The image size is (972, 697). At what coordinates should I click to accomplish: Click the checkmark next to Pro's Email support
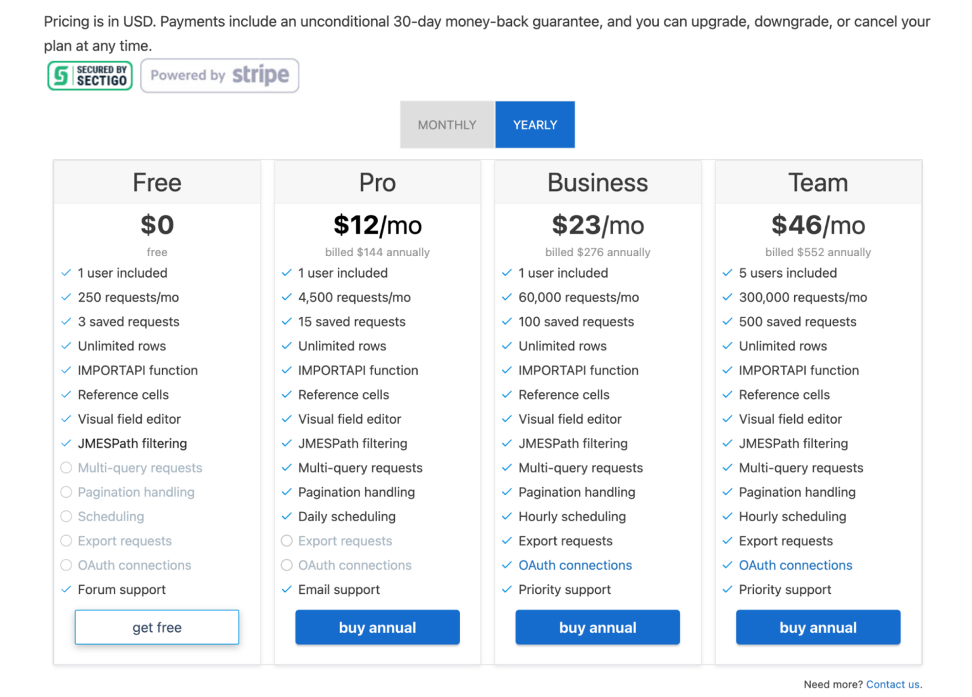point(286,589)
